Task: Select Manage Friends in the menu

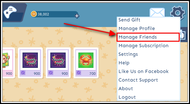Action: (x=138, y=37)
